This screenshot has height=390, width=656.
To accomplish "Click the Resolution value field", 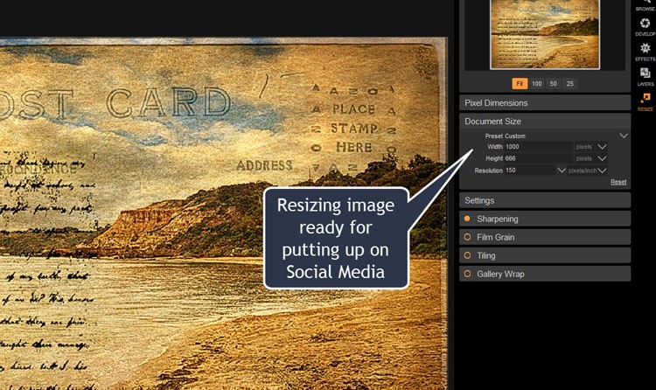I will [530, 171].
